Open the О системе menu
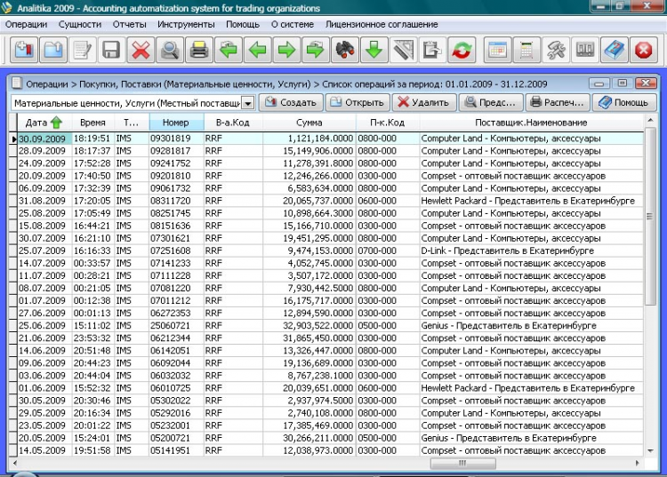 pyautogui.click(x=293, y=25)
